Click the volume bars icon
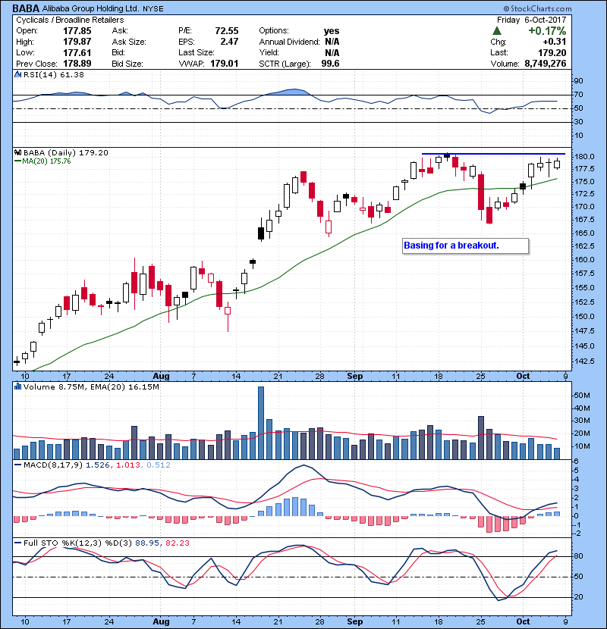 pos(17,386)
